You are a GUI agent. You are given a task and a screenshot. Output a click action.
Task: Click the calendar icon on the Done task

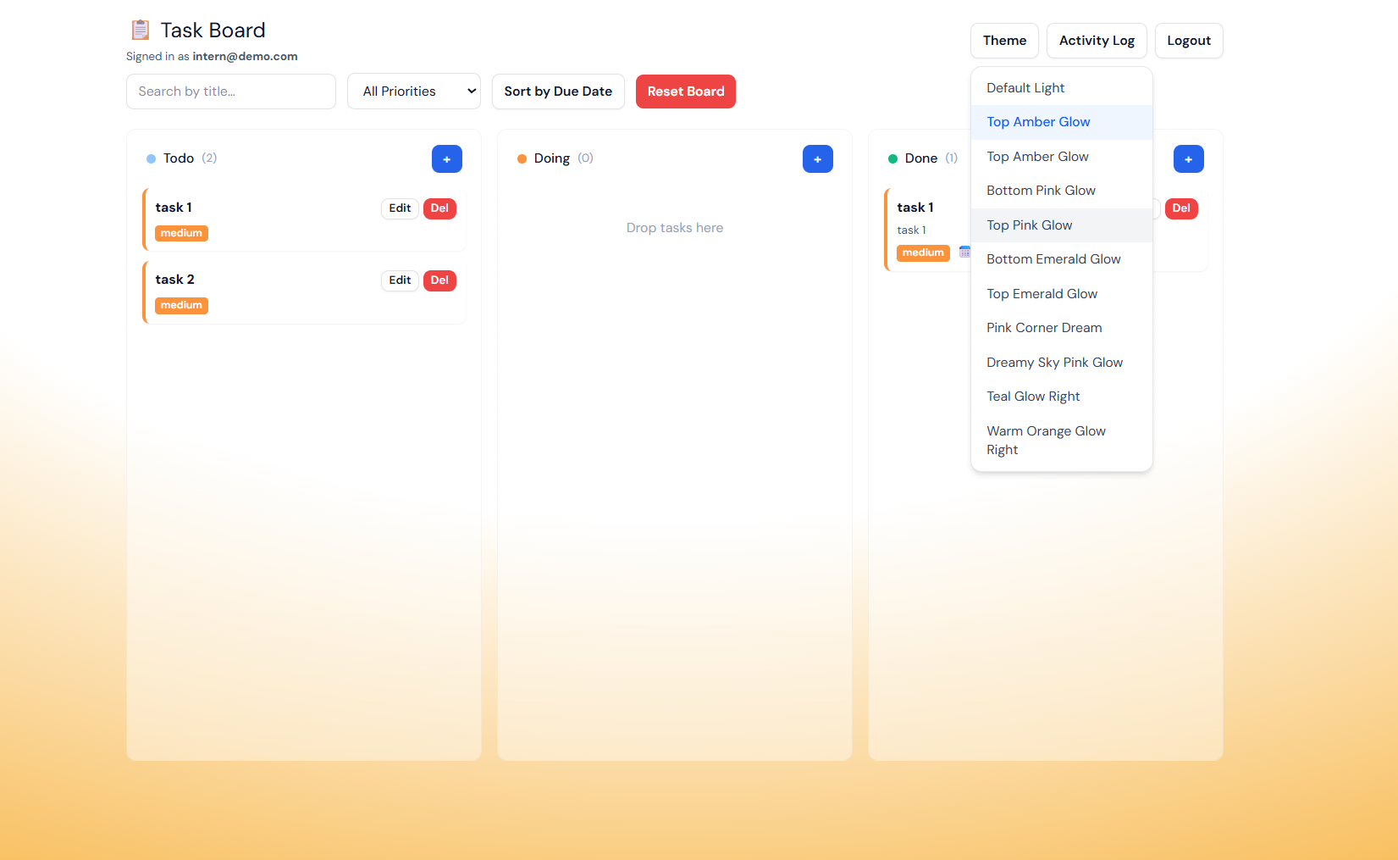964,252
